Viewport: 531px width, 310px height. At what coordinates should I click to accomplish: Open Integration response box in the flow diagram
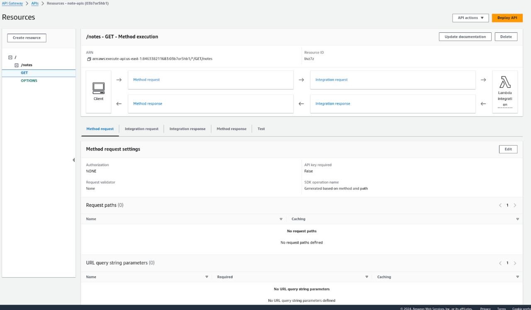coord(392,103)
